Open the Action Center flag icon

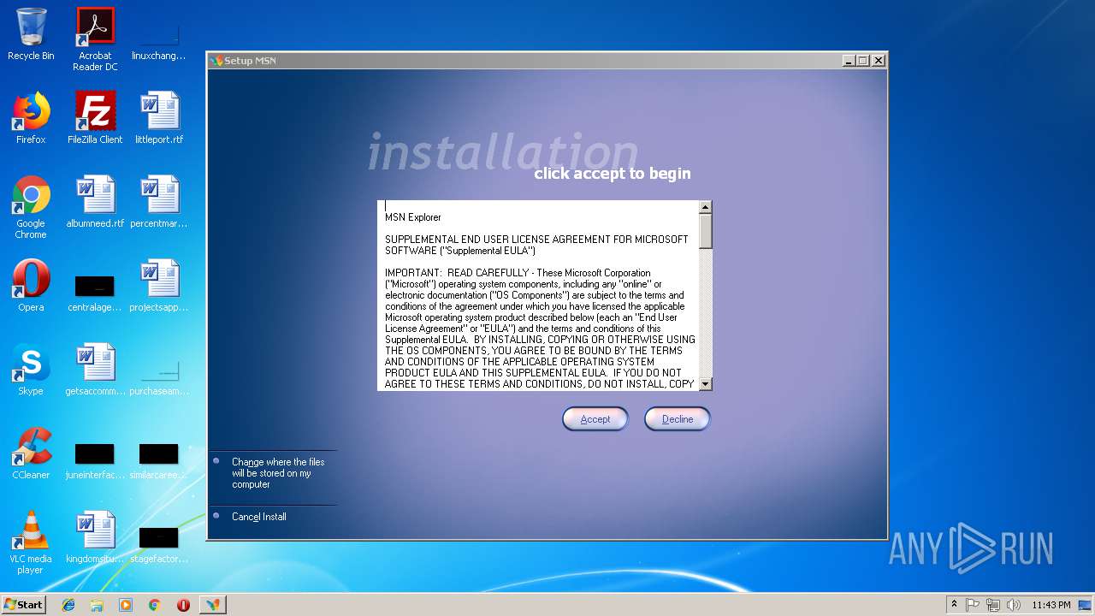click(x=973, y=605)
